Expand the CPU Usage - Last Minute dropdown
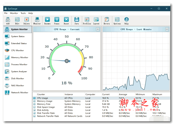Viewport: 174px width, 125px height. click(x=167, y=29)
